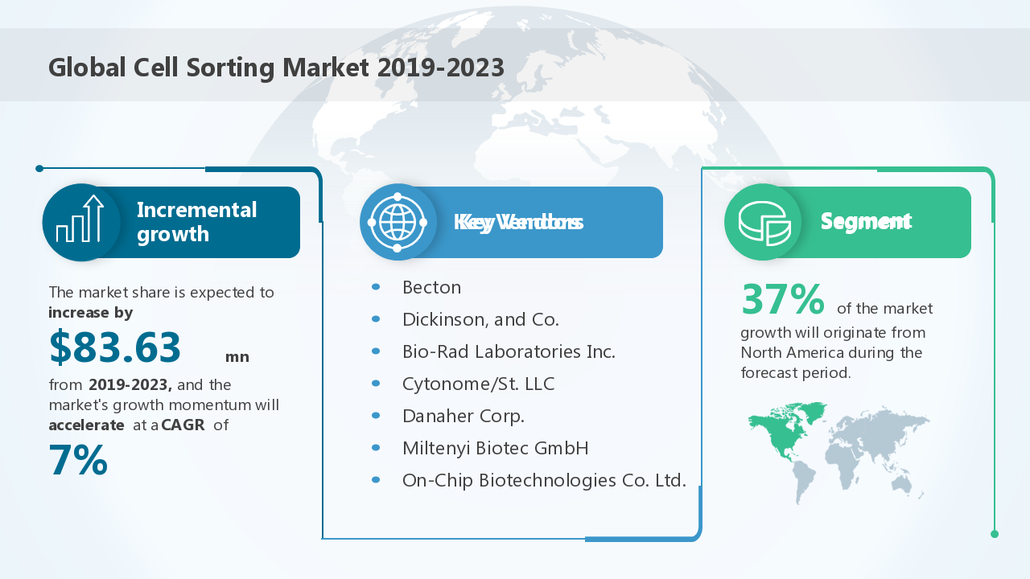Image resolution: width=1030 pixels, height=579 pixels.
Task: Click the Dickinson, and Co. list entry
Action: [x=480, y=319]
